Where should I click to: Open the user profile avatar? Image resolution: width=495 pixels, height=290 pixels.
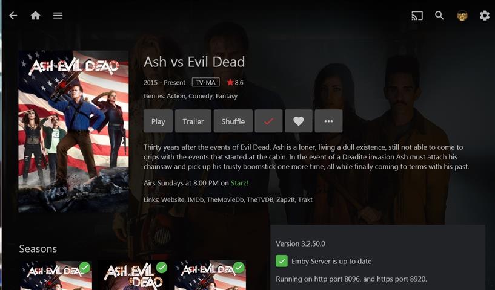pyautogui.click(x=462, y=16)
